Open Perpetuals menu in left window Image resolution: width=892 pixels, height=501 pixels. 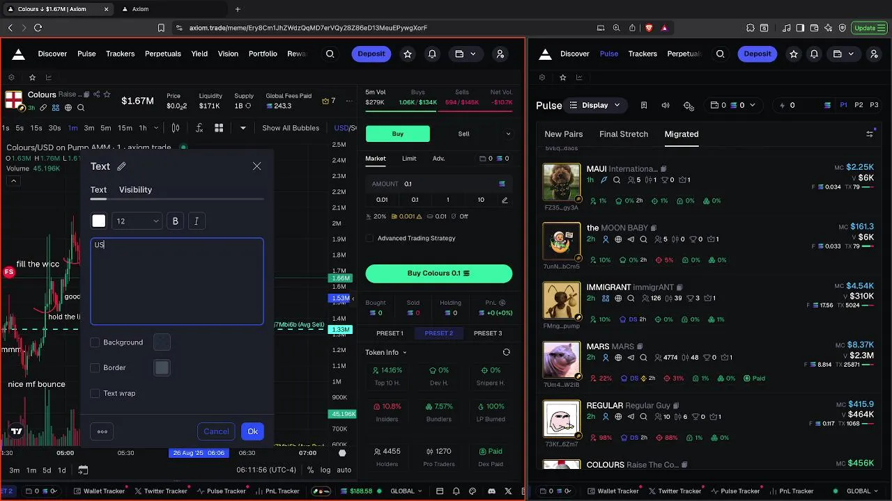[x=163, y=54]
